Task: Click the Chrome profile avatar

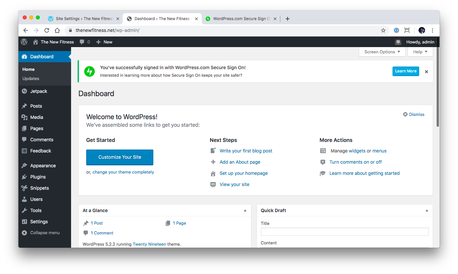Action: click(x=422, y=30)
